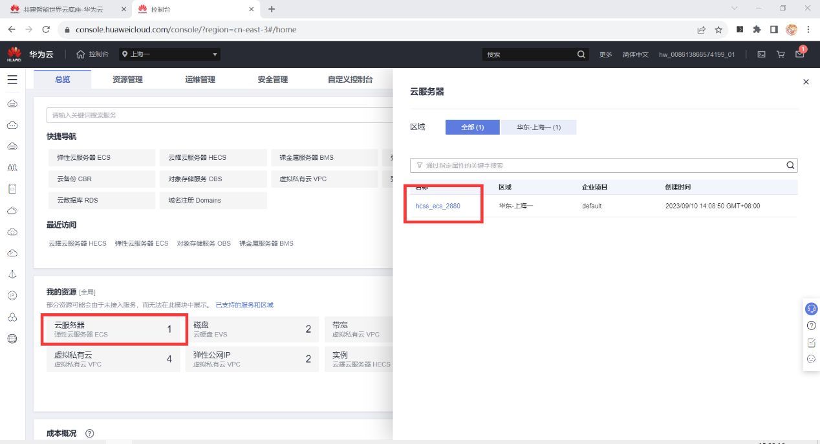Open the 云数据库 RDS shortcut
820x444 pixels.
[102, 200]
